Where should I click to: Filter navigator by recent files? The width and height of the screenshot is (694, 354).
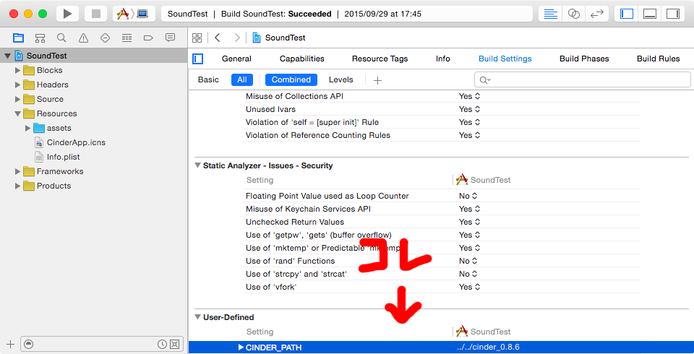pos(162,345)
